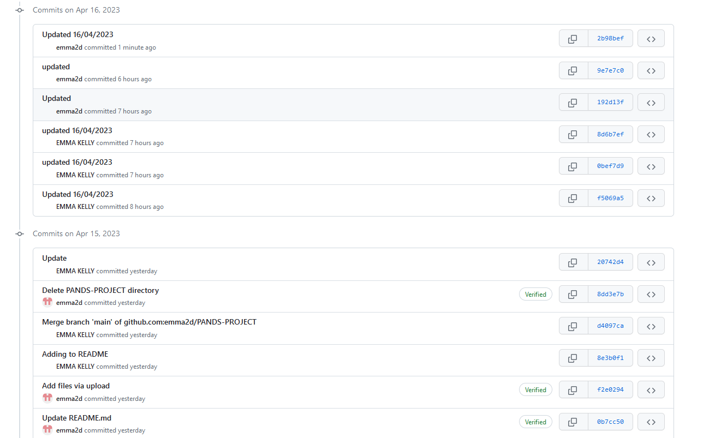Copy the full SHA for commit 2b98bef
Screen dimensions: 703x438
[x=573, y=38]
